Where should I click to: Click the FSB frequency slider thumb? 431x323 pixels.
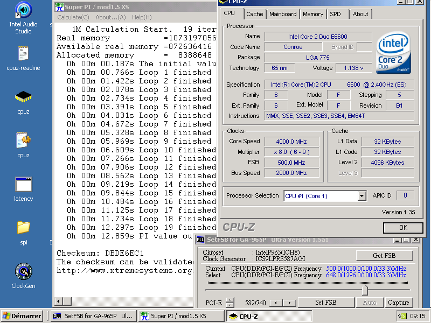click(365, 290)
